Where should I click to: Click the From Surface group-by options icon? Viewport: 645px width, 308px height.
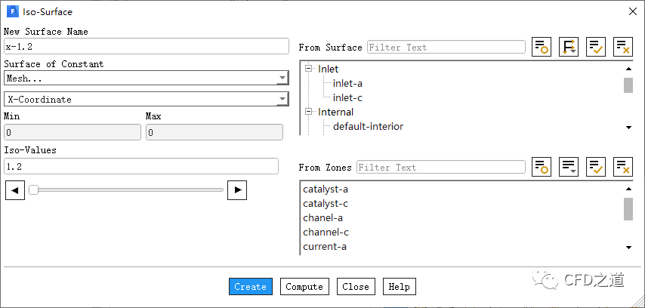click(569, 47)
